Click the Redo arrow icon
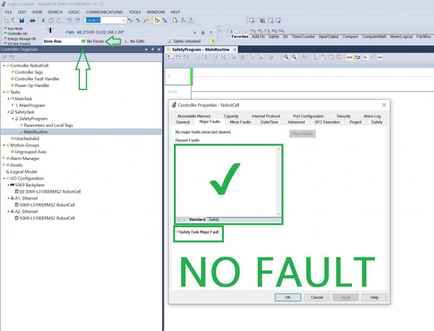434x331 pixels. tap(78, 20)
